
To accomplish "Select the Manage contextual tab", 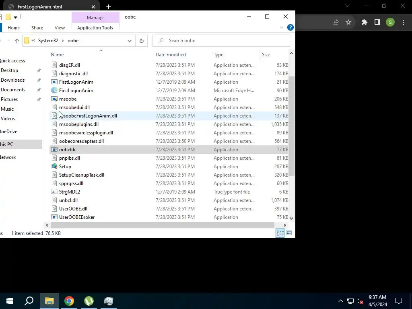I will click(x=95, y=18).
